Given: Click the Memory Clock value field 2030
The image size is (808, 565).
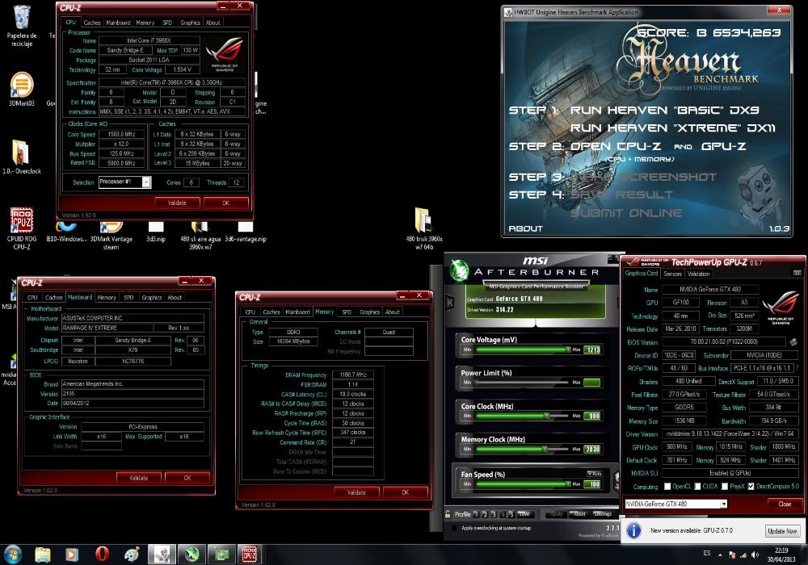Looking at the screenshot, I should coord(592,450).
